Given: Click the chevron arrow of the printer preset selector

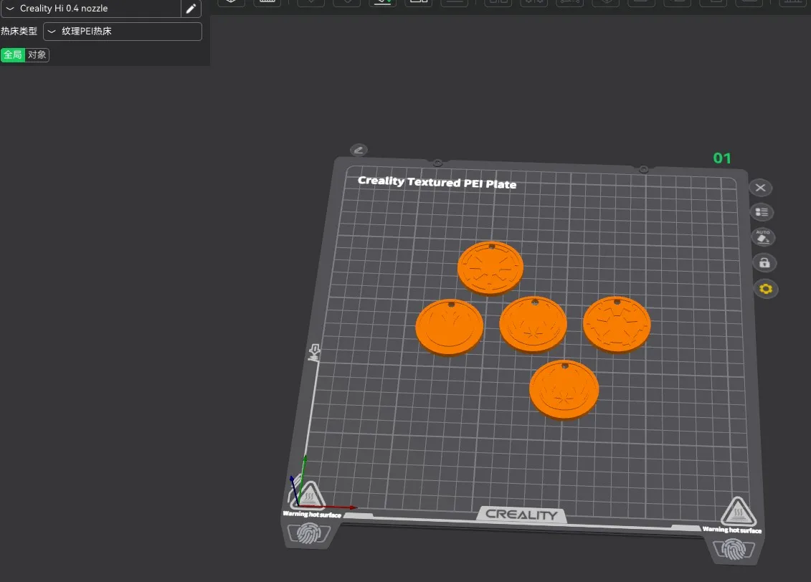Looking at the screenshot, I should coord(10,9).
